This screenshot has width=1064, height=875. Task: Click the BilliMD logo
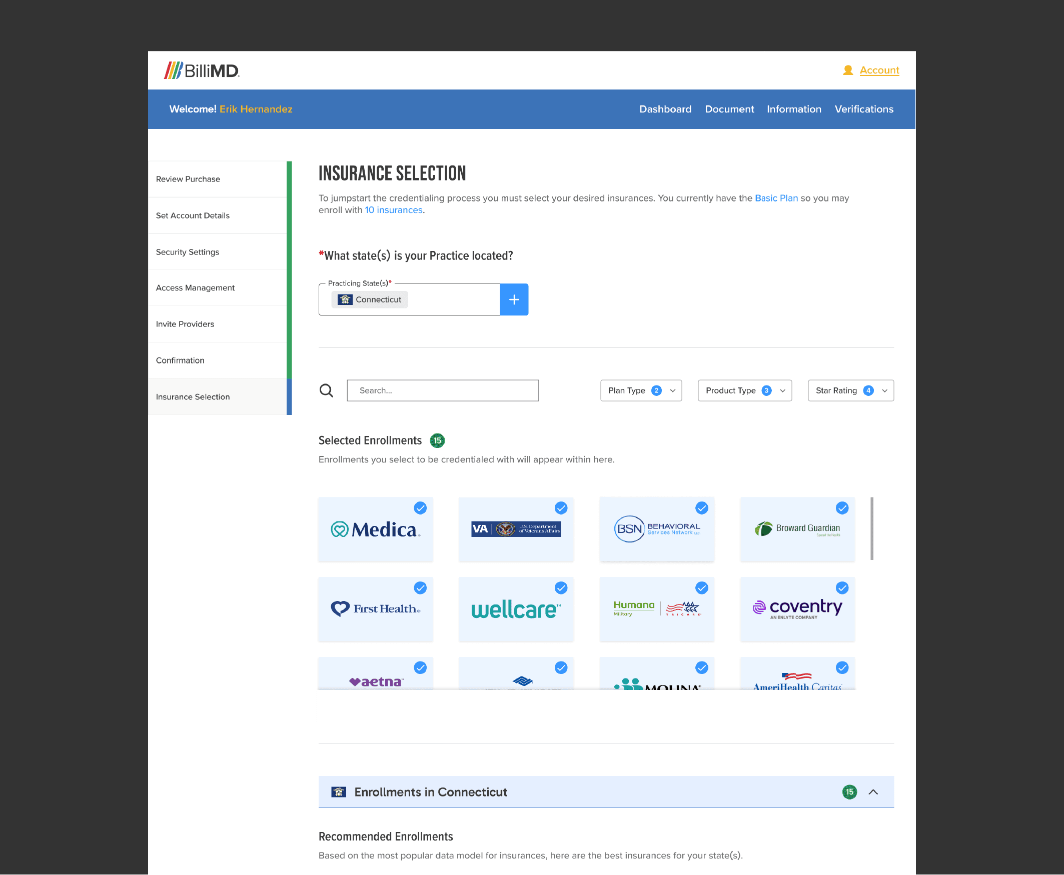[202, 70]
